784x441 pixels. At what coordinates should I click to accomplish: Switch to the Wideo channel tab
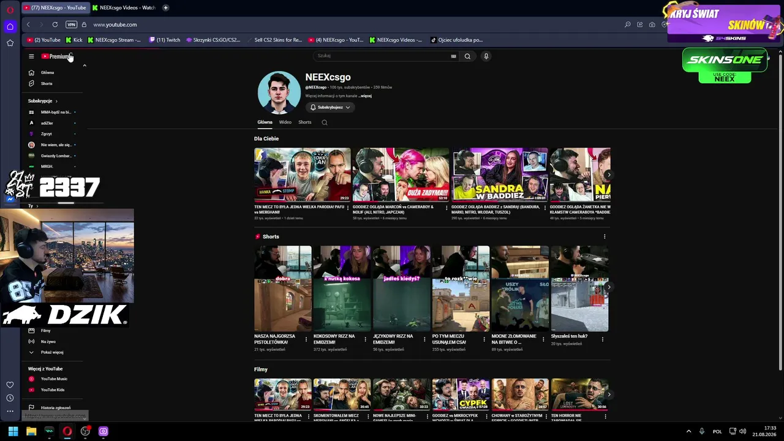tap(285, 123)
